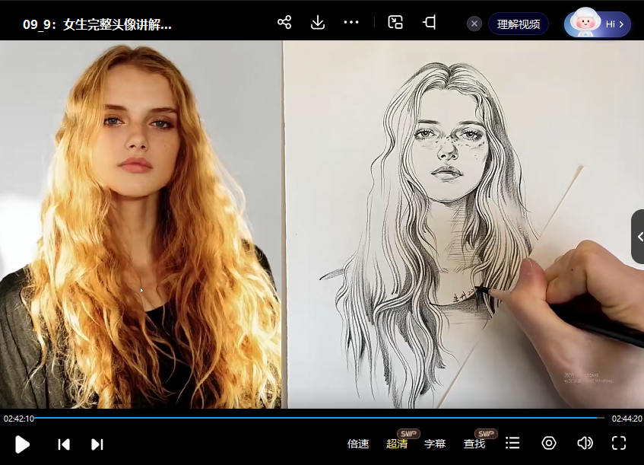Open the 查找 search feature
Viewport: 644px width, 465px height.
(x=474, y=444)
